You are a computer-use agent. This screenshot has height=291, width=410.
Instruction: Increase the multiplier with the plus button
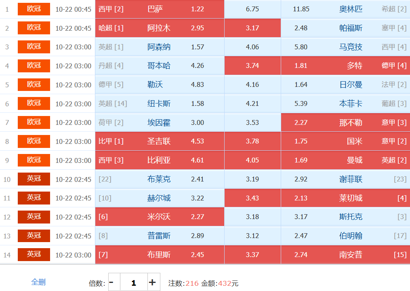(152, 282)
